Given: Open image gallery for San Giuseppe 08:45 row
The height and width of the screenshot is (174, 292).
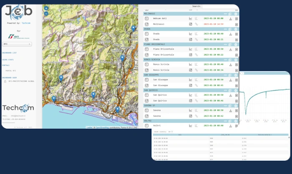Looking at the screenshot, I should click(x=191, y=86).
